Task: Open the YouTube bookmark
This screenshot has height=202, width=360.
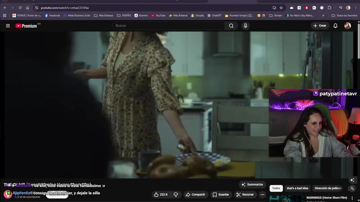Action: point(158,15)
